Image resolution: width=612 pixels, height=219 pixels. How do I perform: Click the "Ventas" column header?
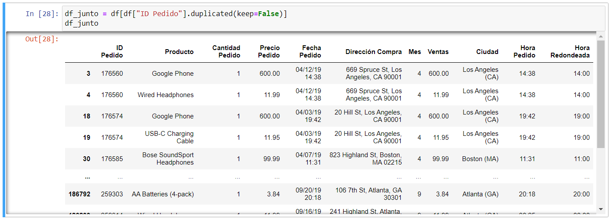(x=438, y=52)
